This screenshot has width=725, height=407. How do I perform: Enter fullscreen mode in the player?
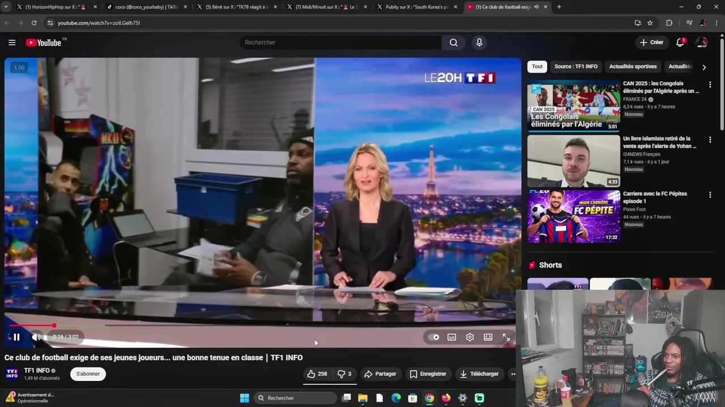[x=506, y=337]
